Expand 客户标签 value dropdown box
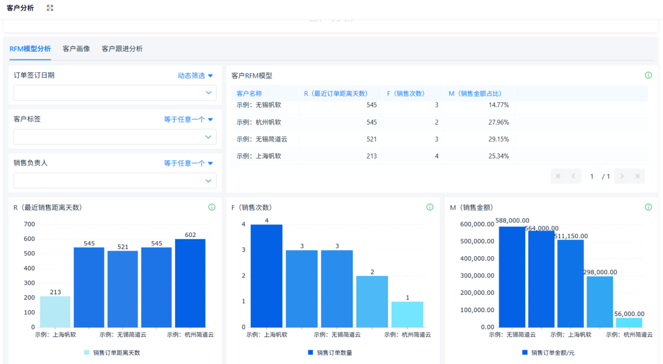663x364 pixels. [x=114, y=137]
